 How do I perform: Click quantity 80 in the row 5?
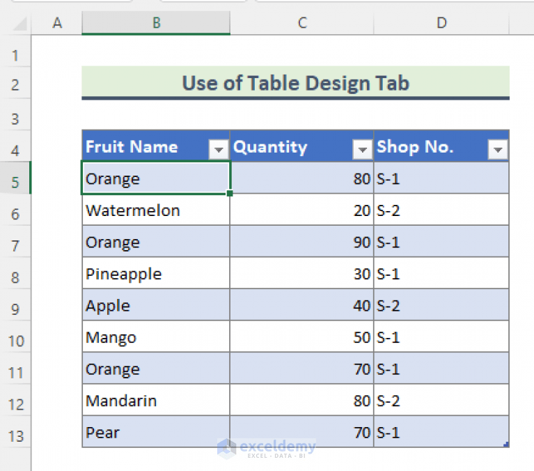[x=301, y=178]
